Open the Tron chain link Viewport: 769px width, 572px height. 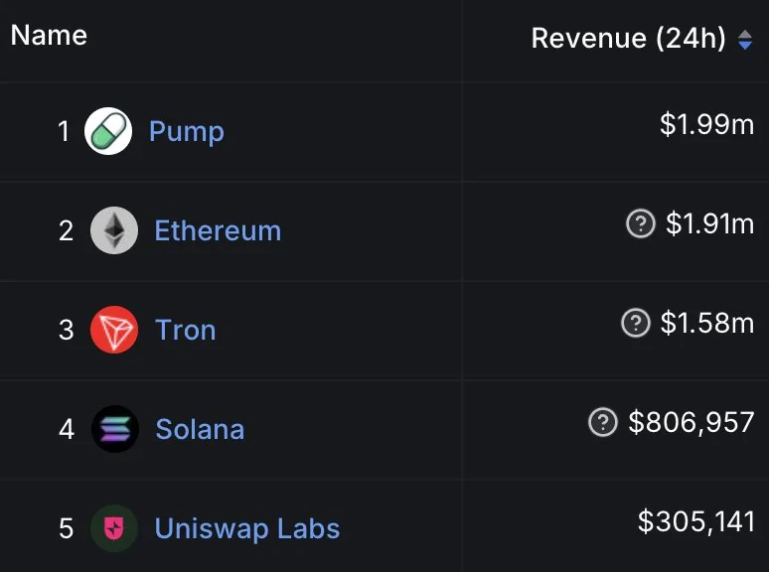(186, 330)
